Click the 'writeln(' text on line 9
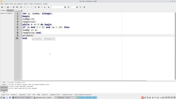 point(28,35)
